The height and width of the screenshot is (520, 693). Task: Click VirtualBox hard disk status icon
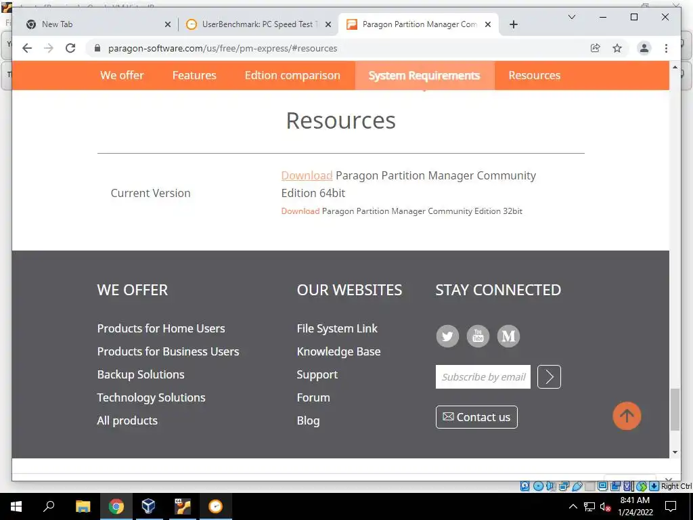[524, 486]
